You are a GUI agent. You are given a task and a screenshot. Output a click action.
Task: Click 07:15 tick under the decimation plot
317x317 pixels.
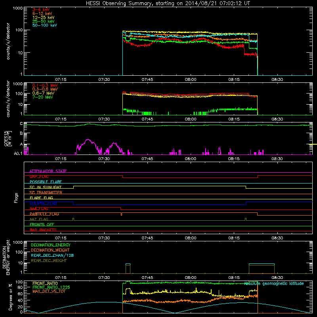click(x=61, y=278)
